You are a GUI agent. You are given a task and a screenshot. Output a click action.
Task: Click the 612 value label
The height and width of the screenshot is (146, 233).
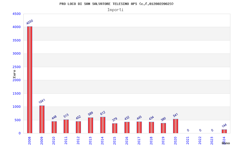103,113
